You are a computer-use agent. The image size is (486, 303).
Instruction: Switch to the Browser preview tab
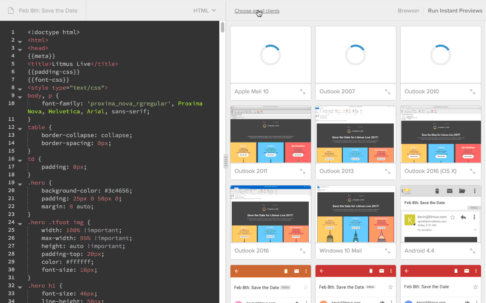coord(408,10)
